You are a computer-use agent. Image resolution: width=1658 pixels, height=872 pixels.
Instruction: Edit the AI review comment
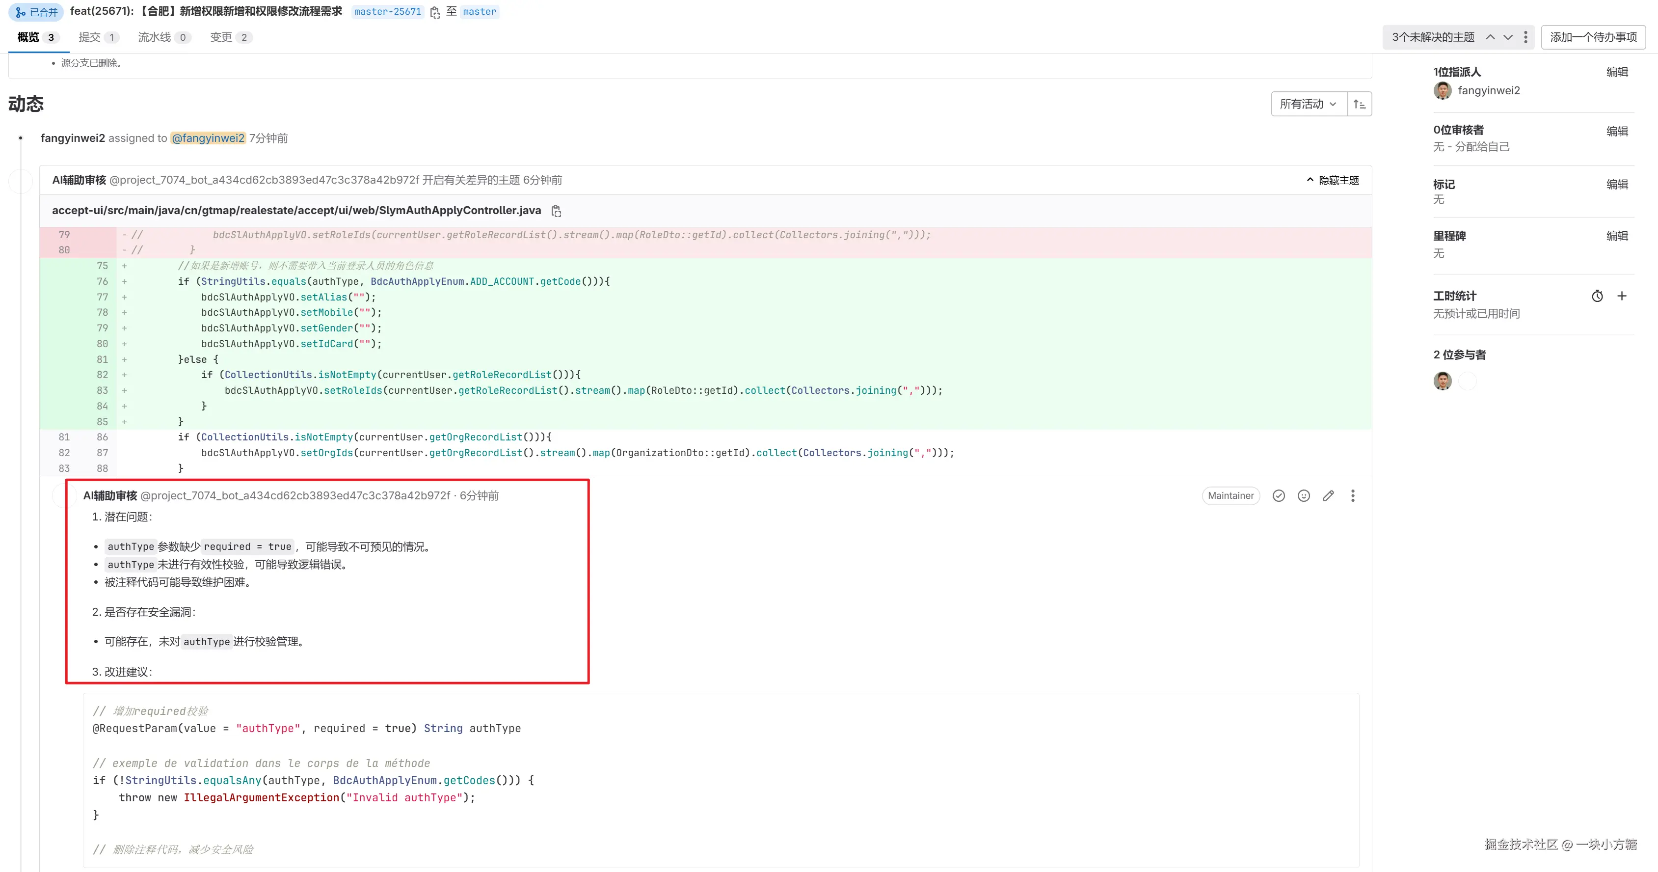tap(1328, 495)
